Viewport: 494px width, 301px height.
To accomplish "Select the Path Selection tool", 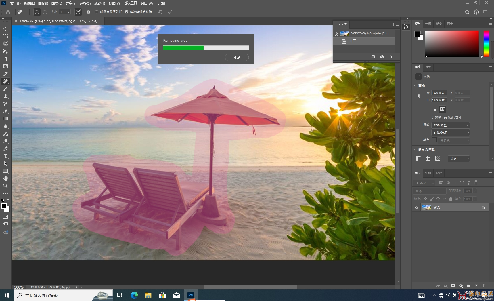I will click(x=5, y=163).
